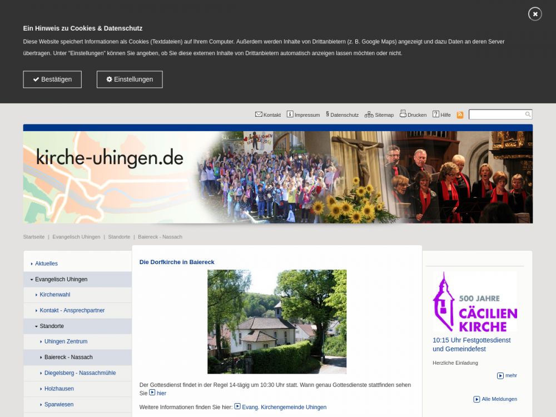This screenshot has height=417, width=556.
Task: Click the Bestätigen cookie button
Action: (x=52, y=80)
